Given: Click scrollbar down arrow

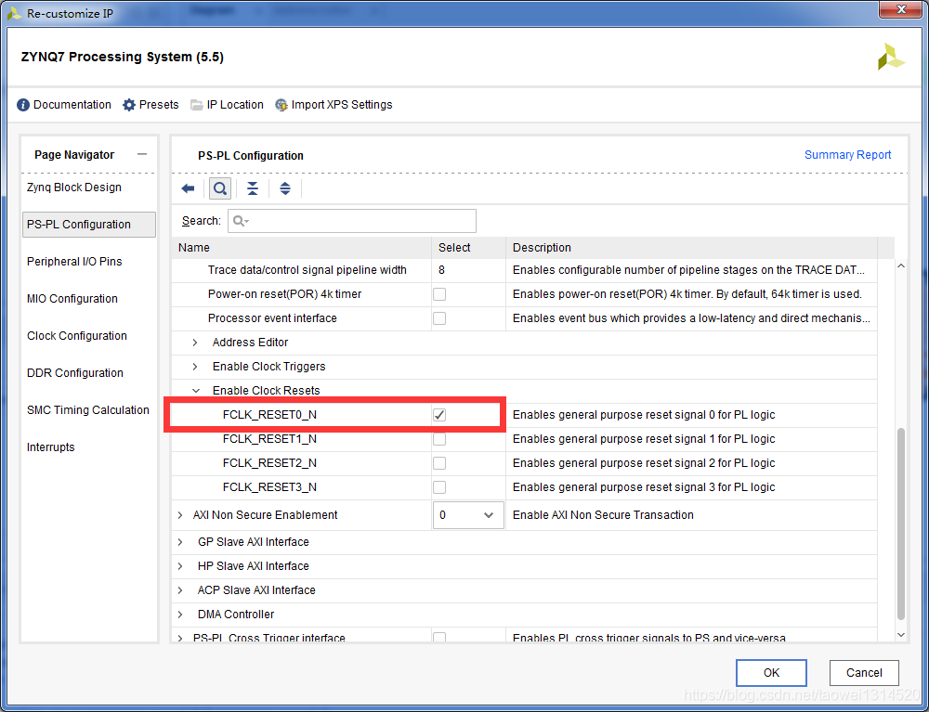Looking at the screenshot, I should coord(901,634).
